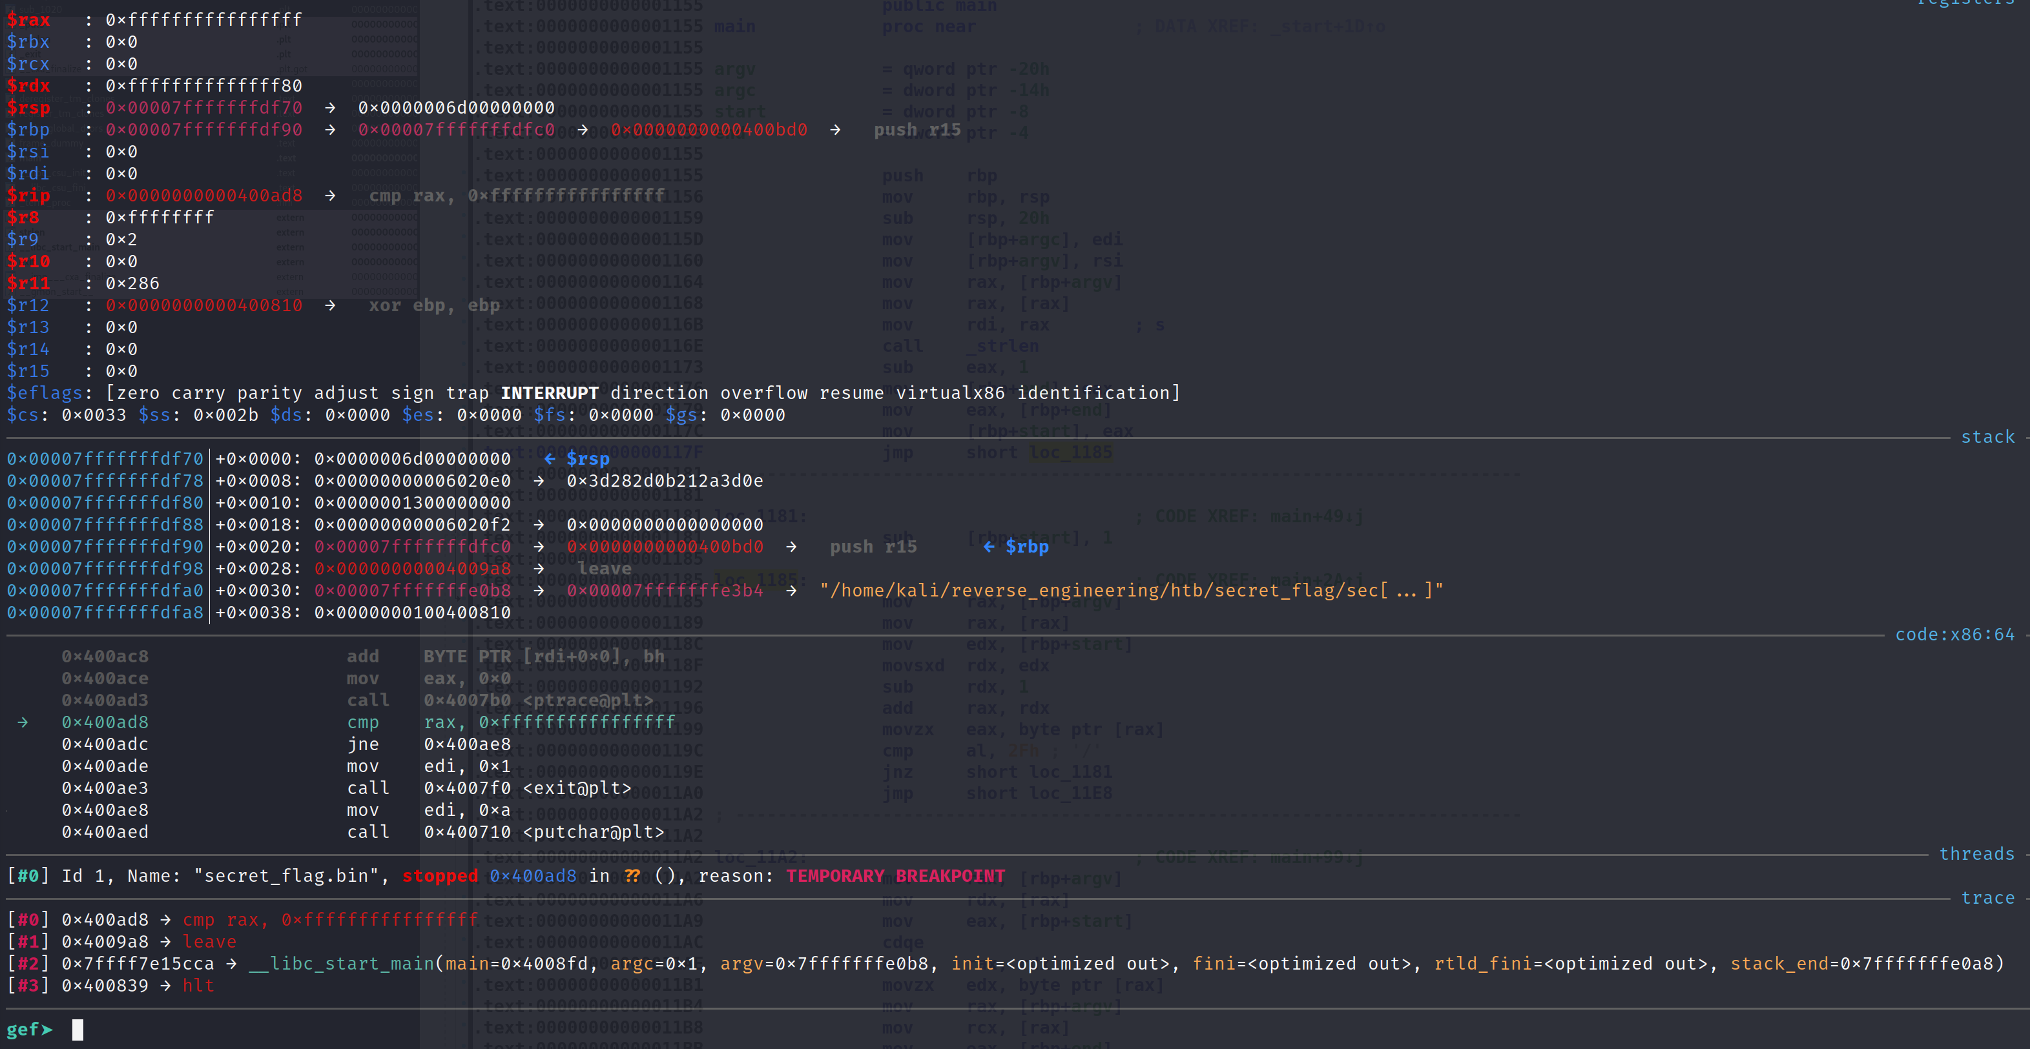
Task: Toggle the zero flag in $eflags
Action: point(134,392)
